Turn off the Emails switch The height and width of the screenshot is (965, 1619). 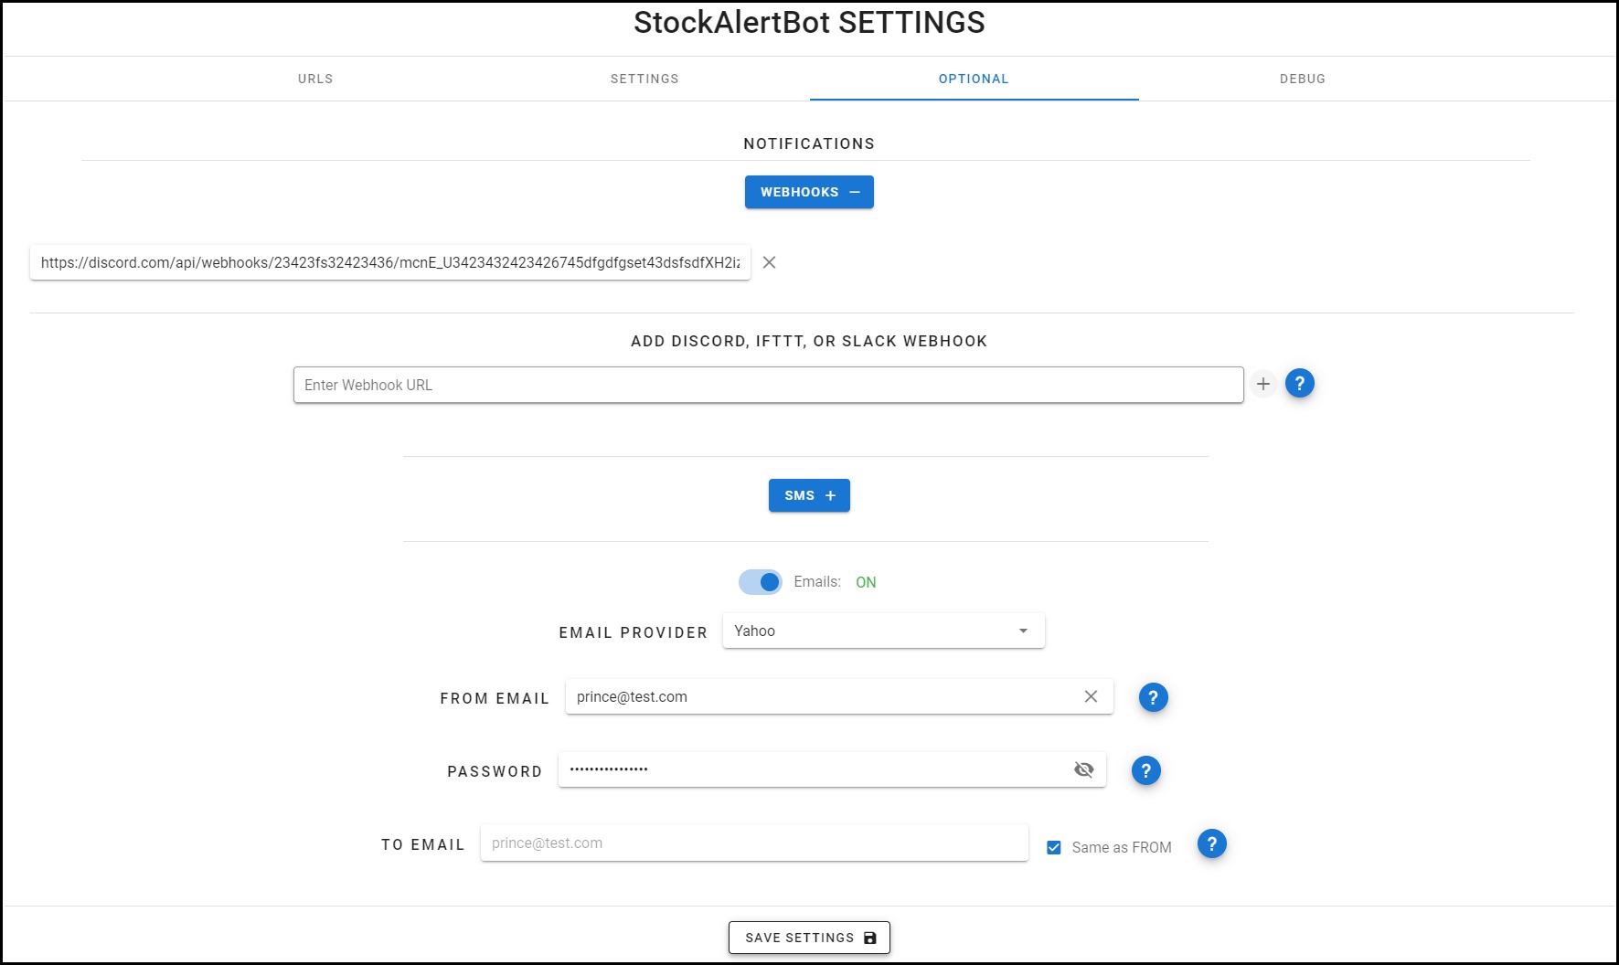[761, 582]
